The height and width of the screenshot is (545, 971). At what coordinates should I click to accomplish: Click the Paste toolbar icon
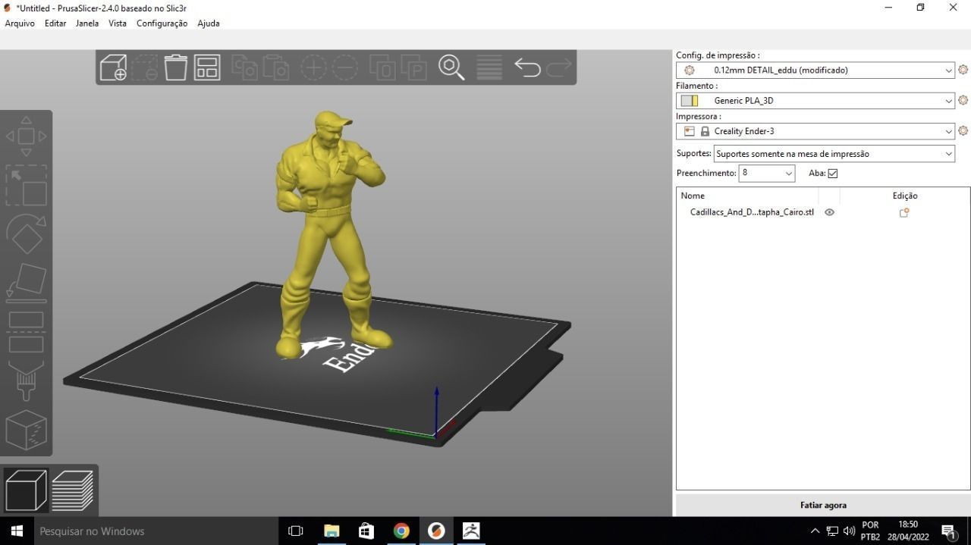276,67
